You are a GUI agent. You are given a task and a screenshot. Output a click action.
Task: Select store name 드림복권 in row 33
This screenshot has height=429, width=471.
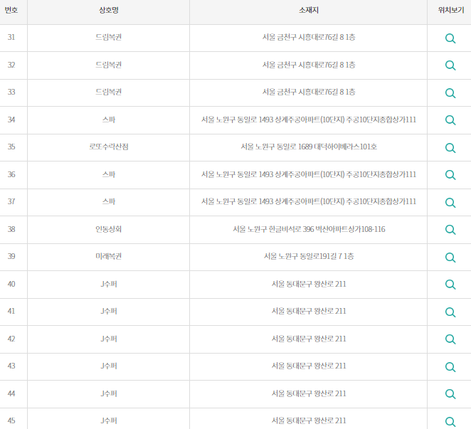[x=108, y=92]
